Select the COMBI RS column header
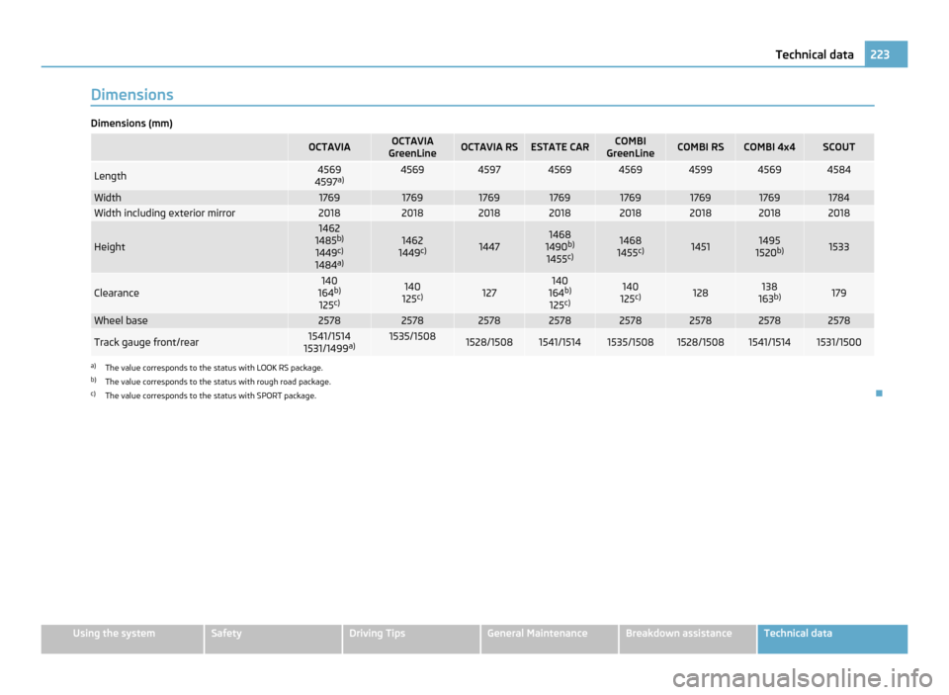 pos(700,147)
